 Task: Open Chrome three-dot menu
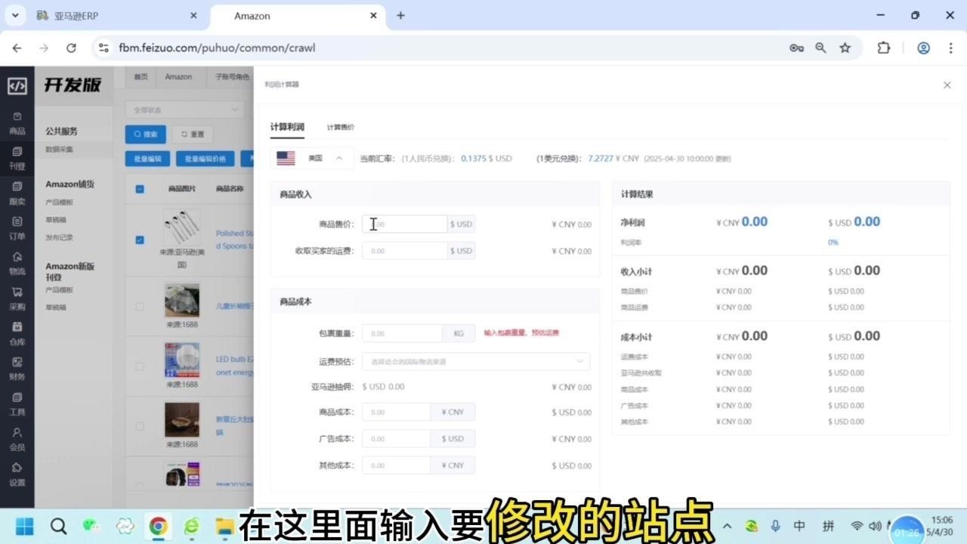(x=950, y=48)
